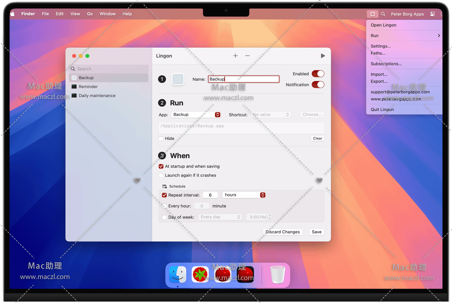452x303 pixels.
Task: Toggle the Notification switch
Action: point(318,85)
